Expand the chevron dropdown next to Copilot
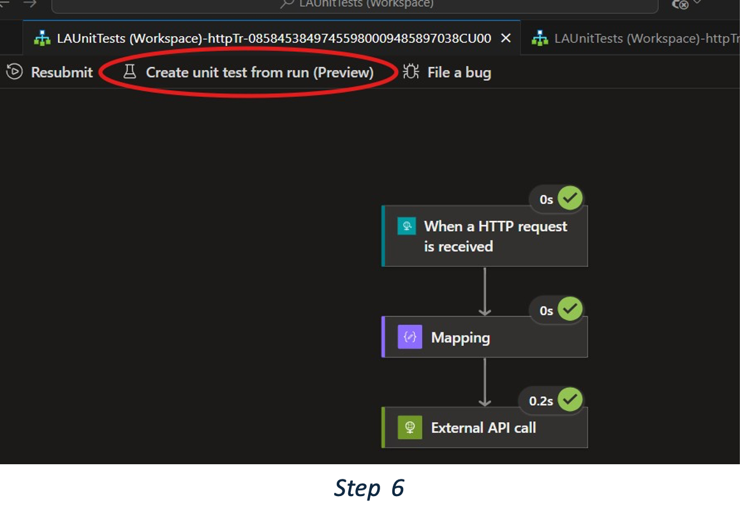The width and height of the screenshot is (745, 519). click(x=697, y=3)
